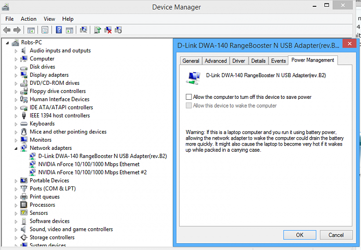Toggle the console tree toolbar icon
Screen dimensions: 361x250
pyautogui.click(x=31, y=30)
